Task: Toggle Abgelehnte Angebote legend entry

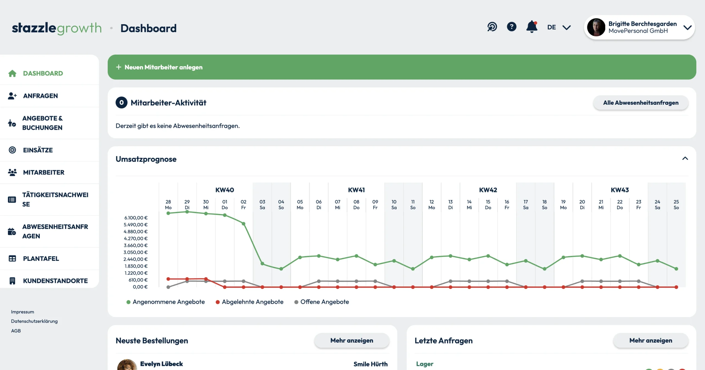Action: tap(250, 302)
